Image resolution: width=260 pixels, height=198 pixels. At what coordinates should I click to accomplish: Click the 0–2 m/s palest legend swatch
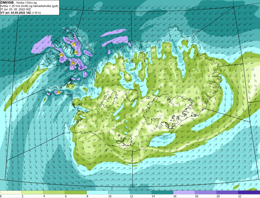tap(11, 192)
